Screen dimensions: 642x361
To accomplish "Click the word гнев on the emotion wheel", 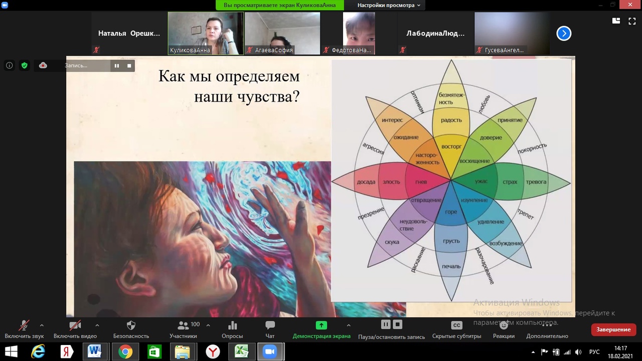I will point(421,182).
